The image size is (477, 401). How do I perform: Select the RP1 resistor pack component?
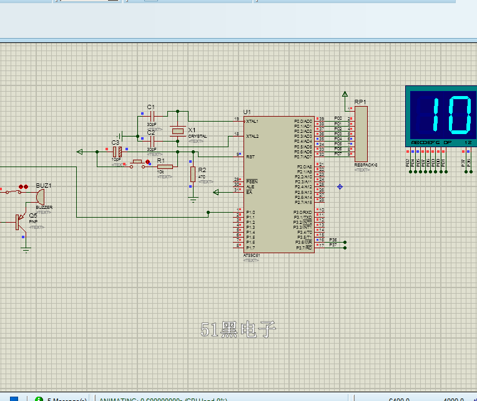pyautogui.click(x=361, y=134)
